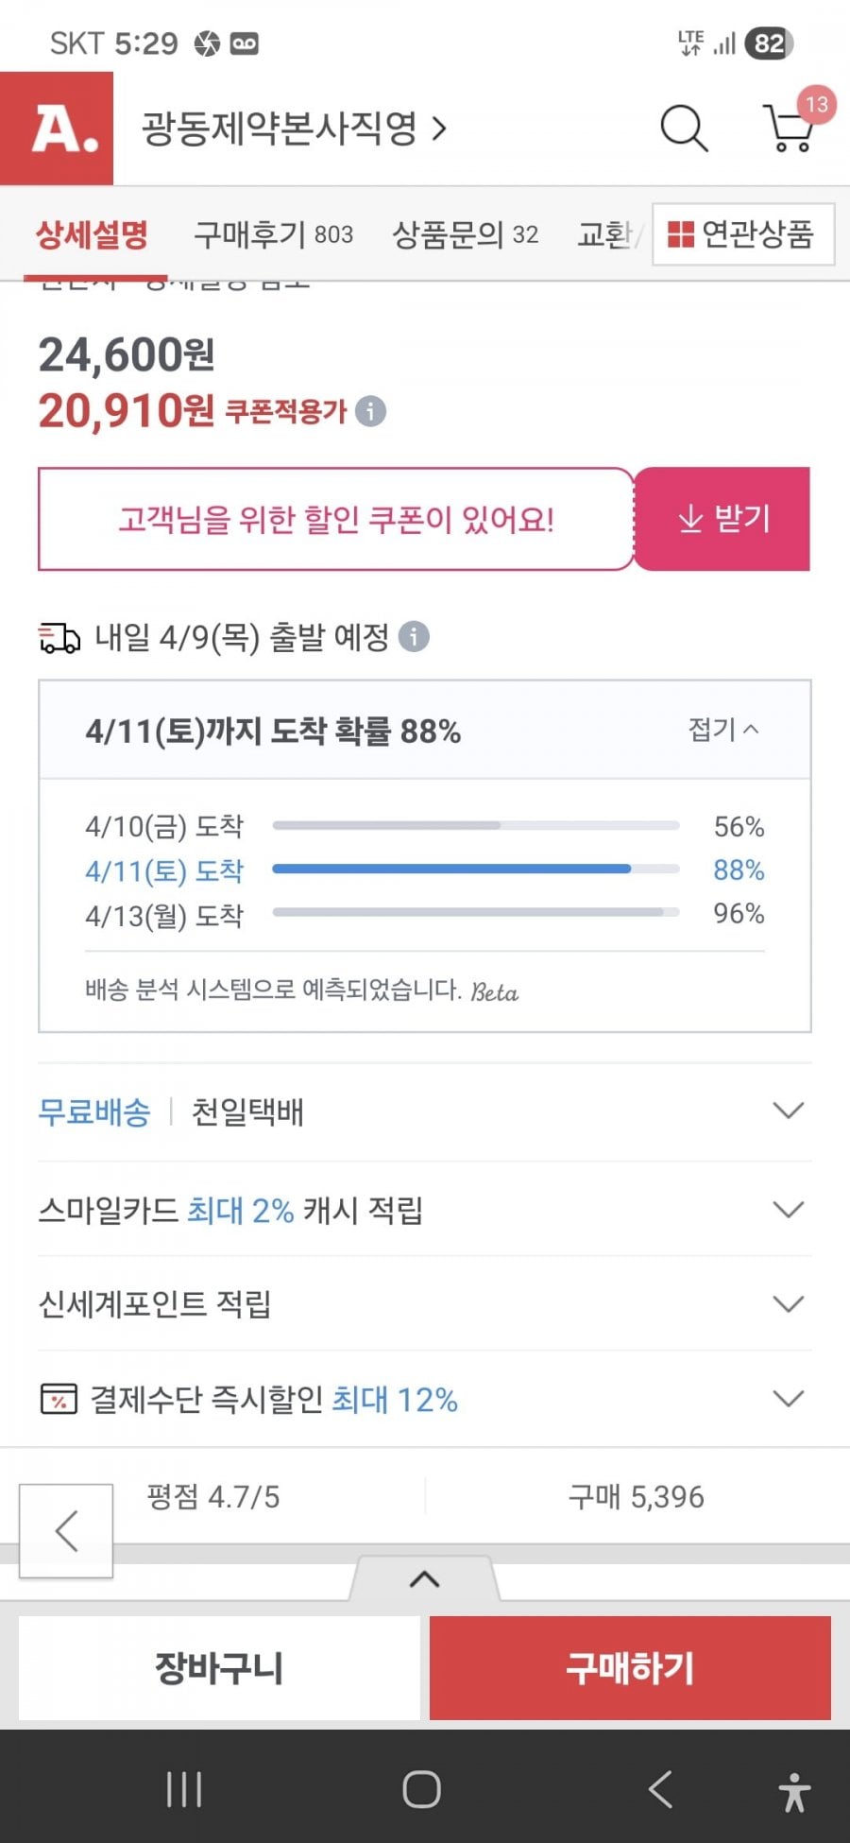Tap Android recent apps navigation icon
850x1843 pixels.
click(x=184, y=1789)
